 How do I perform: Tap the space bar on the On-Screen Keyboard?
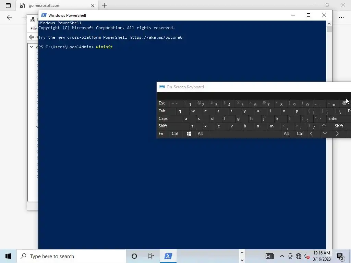[x=245, y=134]
